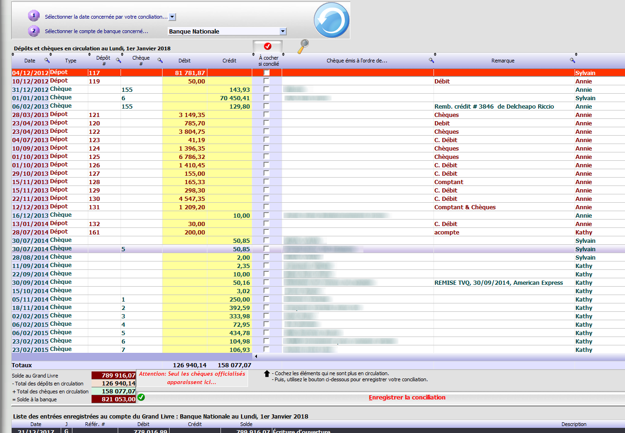The image size is (625, 433).
Task: Click the Crédit column header
Action: tap(229, 61)
